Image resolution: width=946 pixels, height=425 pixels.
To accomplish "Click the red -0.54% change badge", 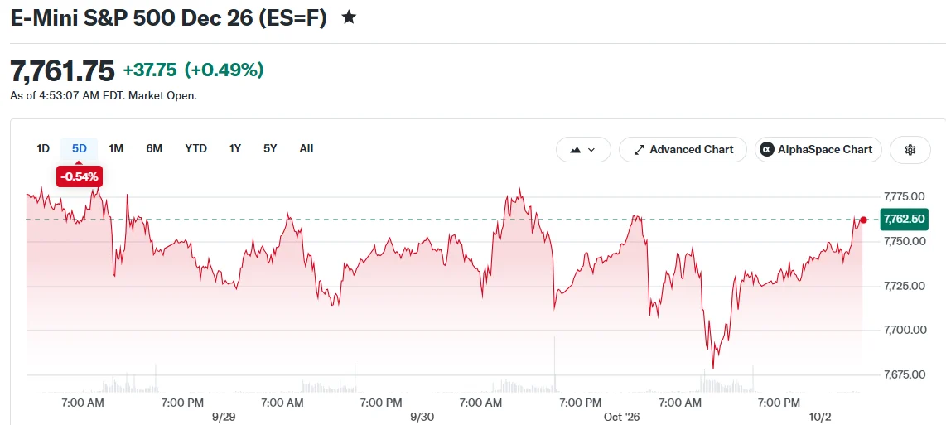I will pos(79,177).
